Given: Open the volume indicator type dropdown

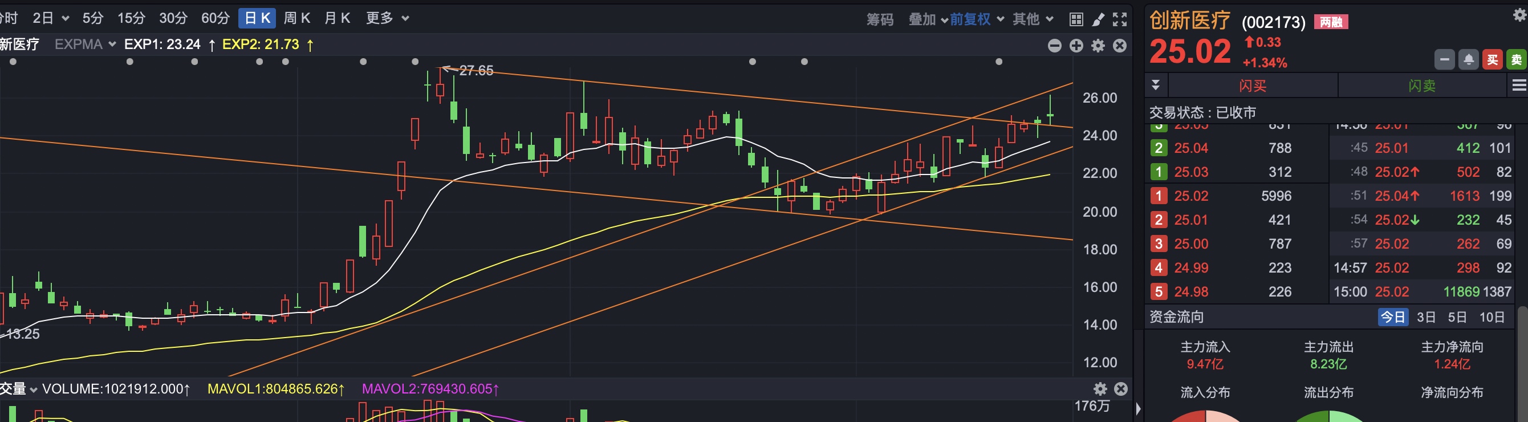Looking at the screenshot, I should [18, 389].
